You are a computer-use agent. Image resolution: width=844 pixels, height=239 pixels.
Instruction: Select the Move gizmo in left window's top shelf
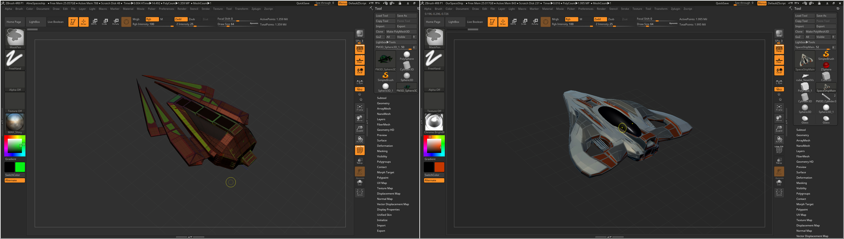click(94, 22)
